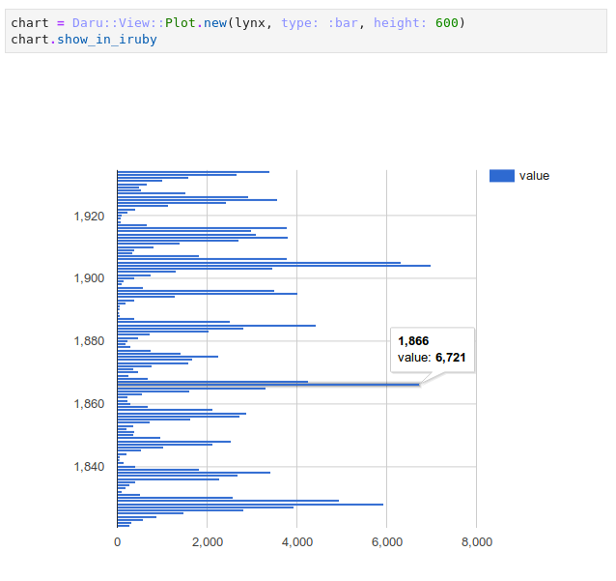Click the tooltip showing value 6,721

coord(433,350)
